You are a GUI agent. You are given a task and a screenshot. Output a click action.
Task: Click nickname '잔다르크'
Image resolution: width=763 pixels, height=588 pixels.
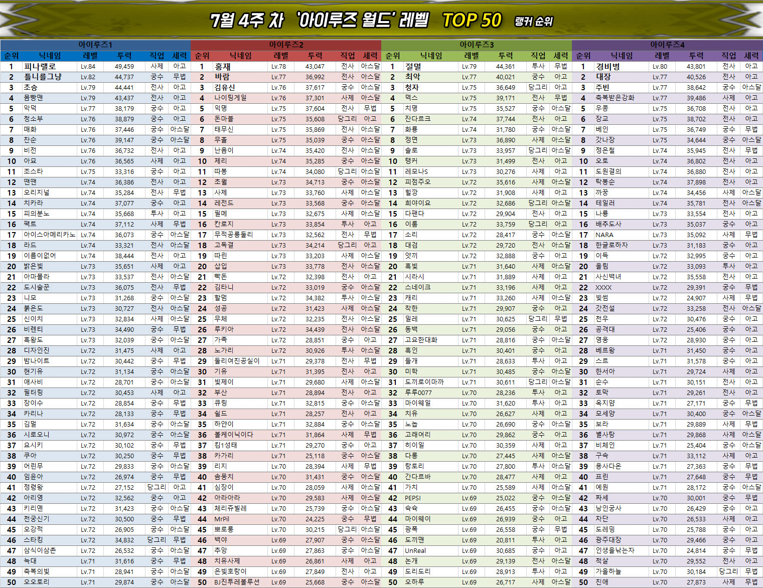coord(418,119)
